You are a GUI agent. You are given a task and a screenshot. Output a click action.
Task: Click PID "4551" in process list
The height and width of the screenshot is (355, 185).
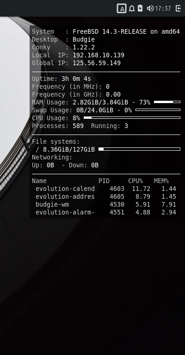(x=117, y=212)
